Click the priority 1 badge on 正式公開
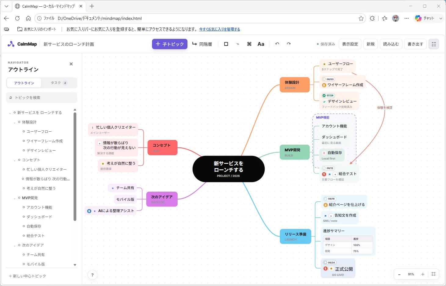 tap(325, 269)
